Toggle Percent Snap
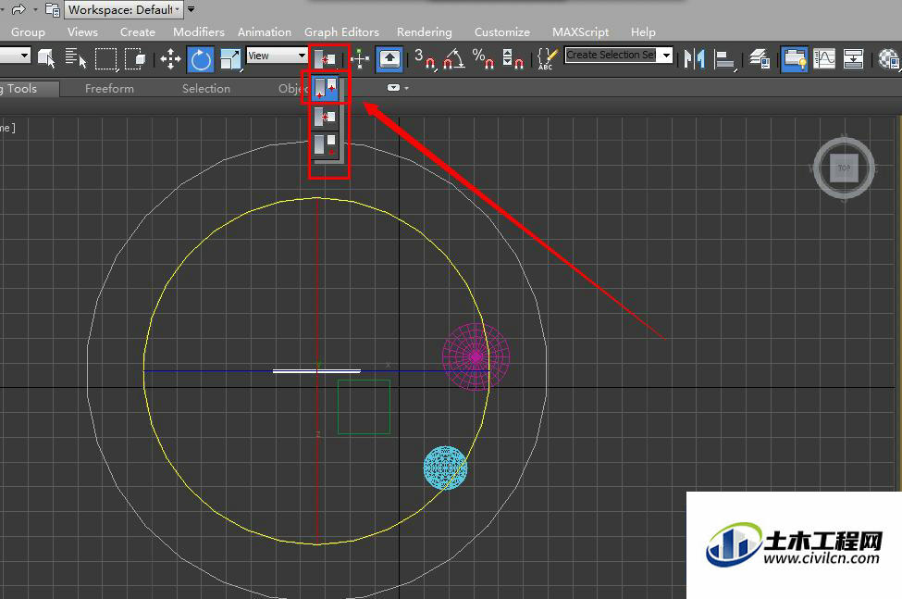Screen dimensions: 902x599 (483, 58)
